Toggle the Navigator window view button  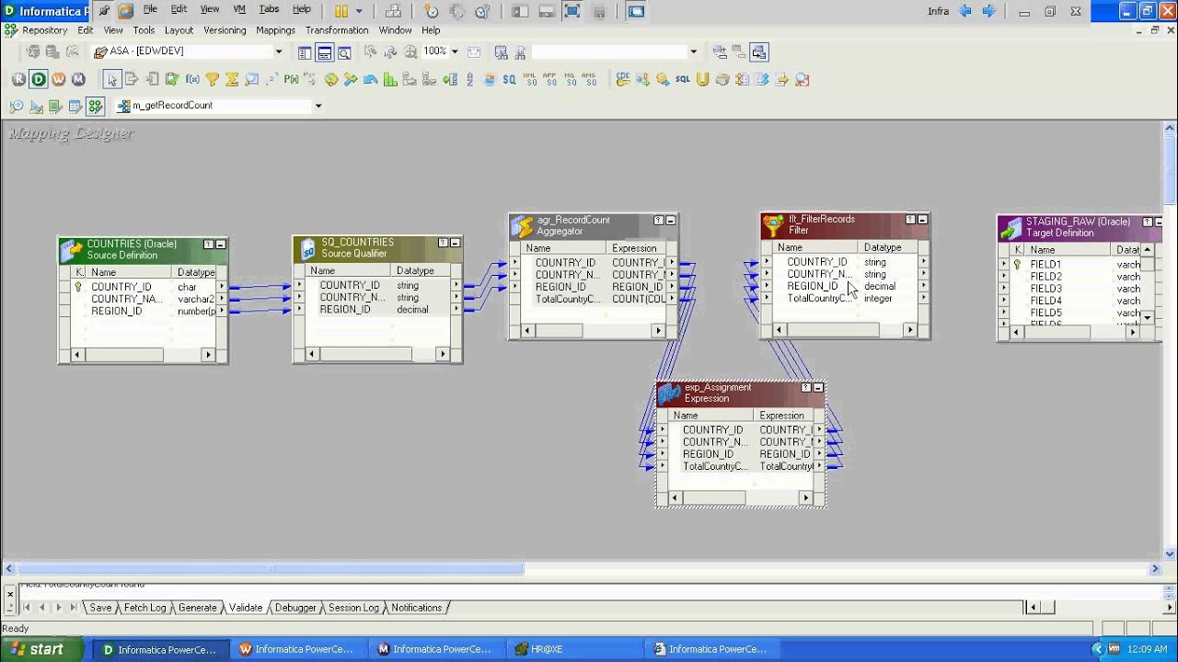tap(305, 52)
